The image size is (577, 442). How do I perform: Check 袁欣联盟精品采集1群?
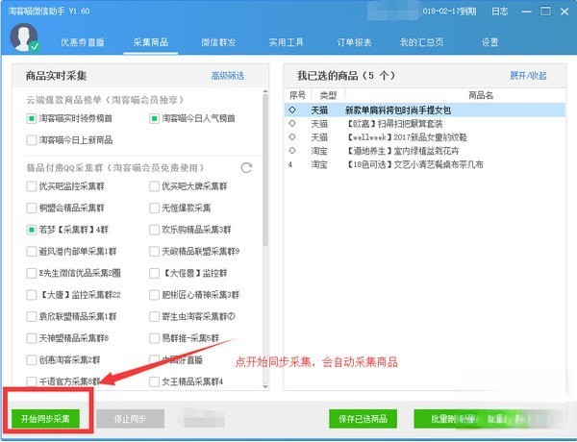(x=32, y=317)
